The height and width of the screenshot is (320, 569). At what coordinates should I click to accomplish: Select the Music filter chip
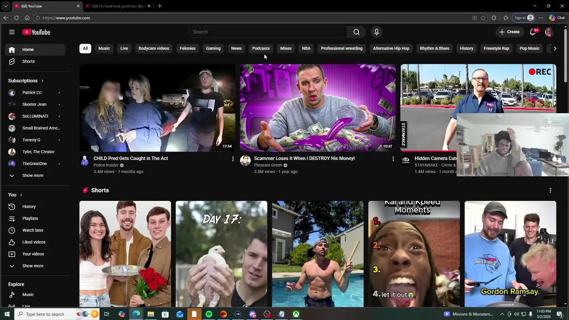(x=104, y=48)
